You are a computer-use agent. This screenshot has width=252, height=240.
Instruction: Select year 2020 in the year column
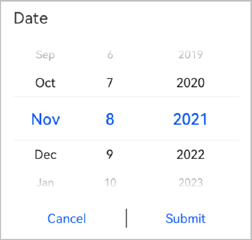pyautogui.click(x=190, y=83)
